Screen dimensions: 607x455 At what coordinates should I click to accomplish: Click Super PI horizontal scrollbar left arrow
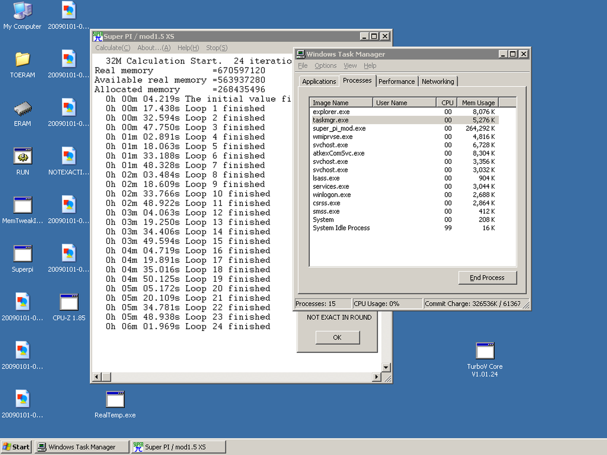pos(97,377)
